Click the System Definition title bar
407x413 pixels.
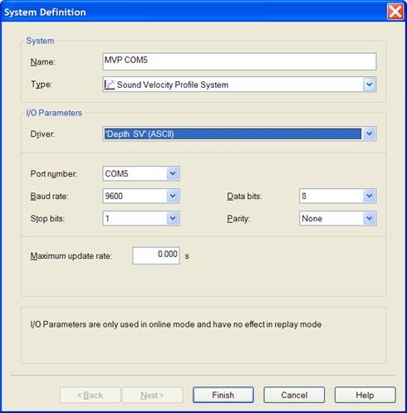[x=194, y=12]
